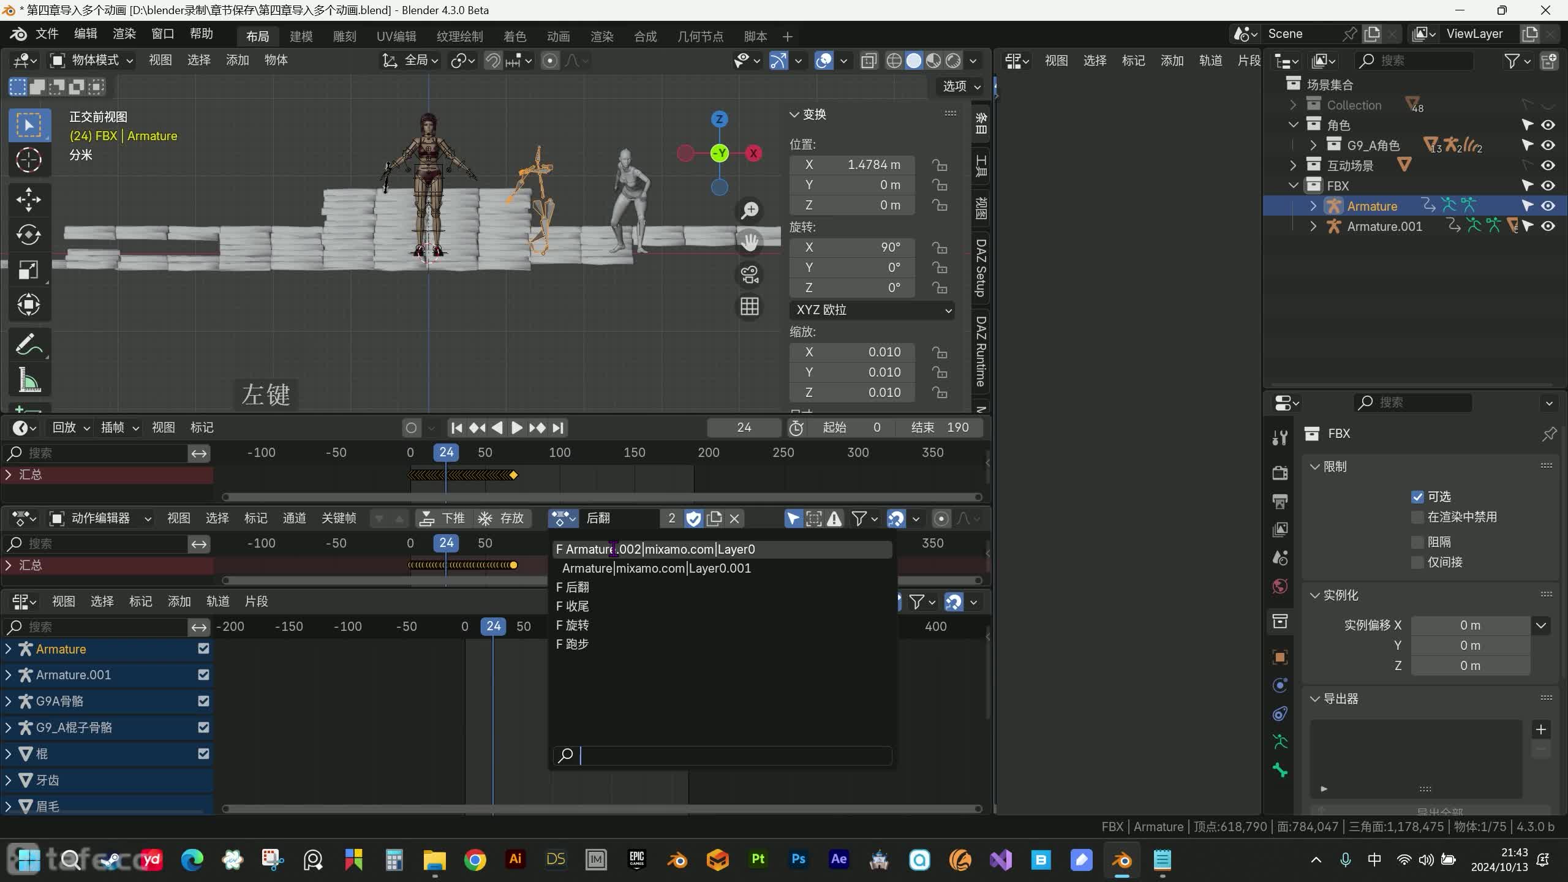
Task: Open the 动作编辑器 mode dropdown
Action: [100, 519]
